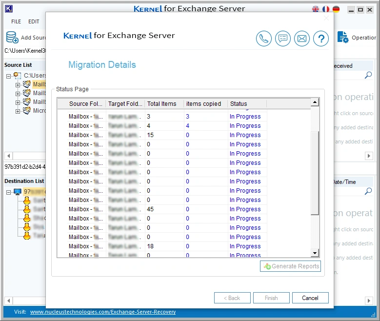The width and height of the screenshot is (380, 321).
Task: Open the EDIT menu
Action: [34, 21]
